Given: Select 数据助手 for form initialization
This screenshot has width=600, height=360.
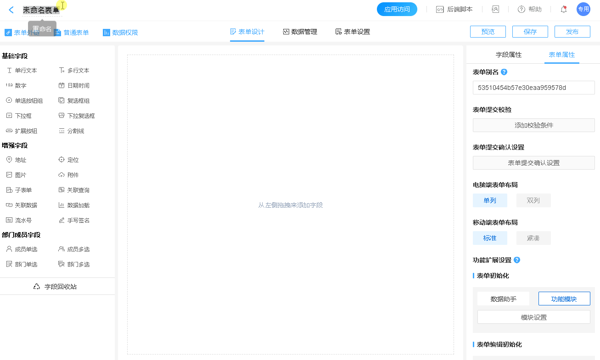Looking at the screenshot, I should 503,299.
